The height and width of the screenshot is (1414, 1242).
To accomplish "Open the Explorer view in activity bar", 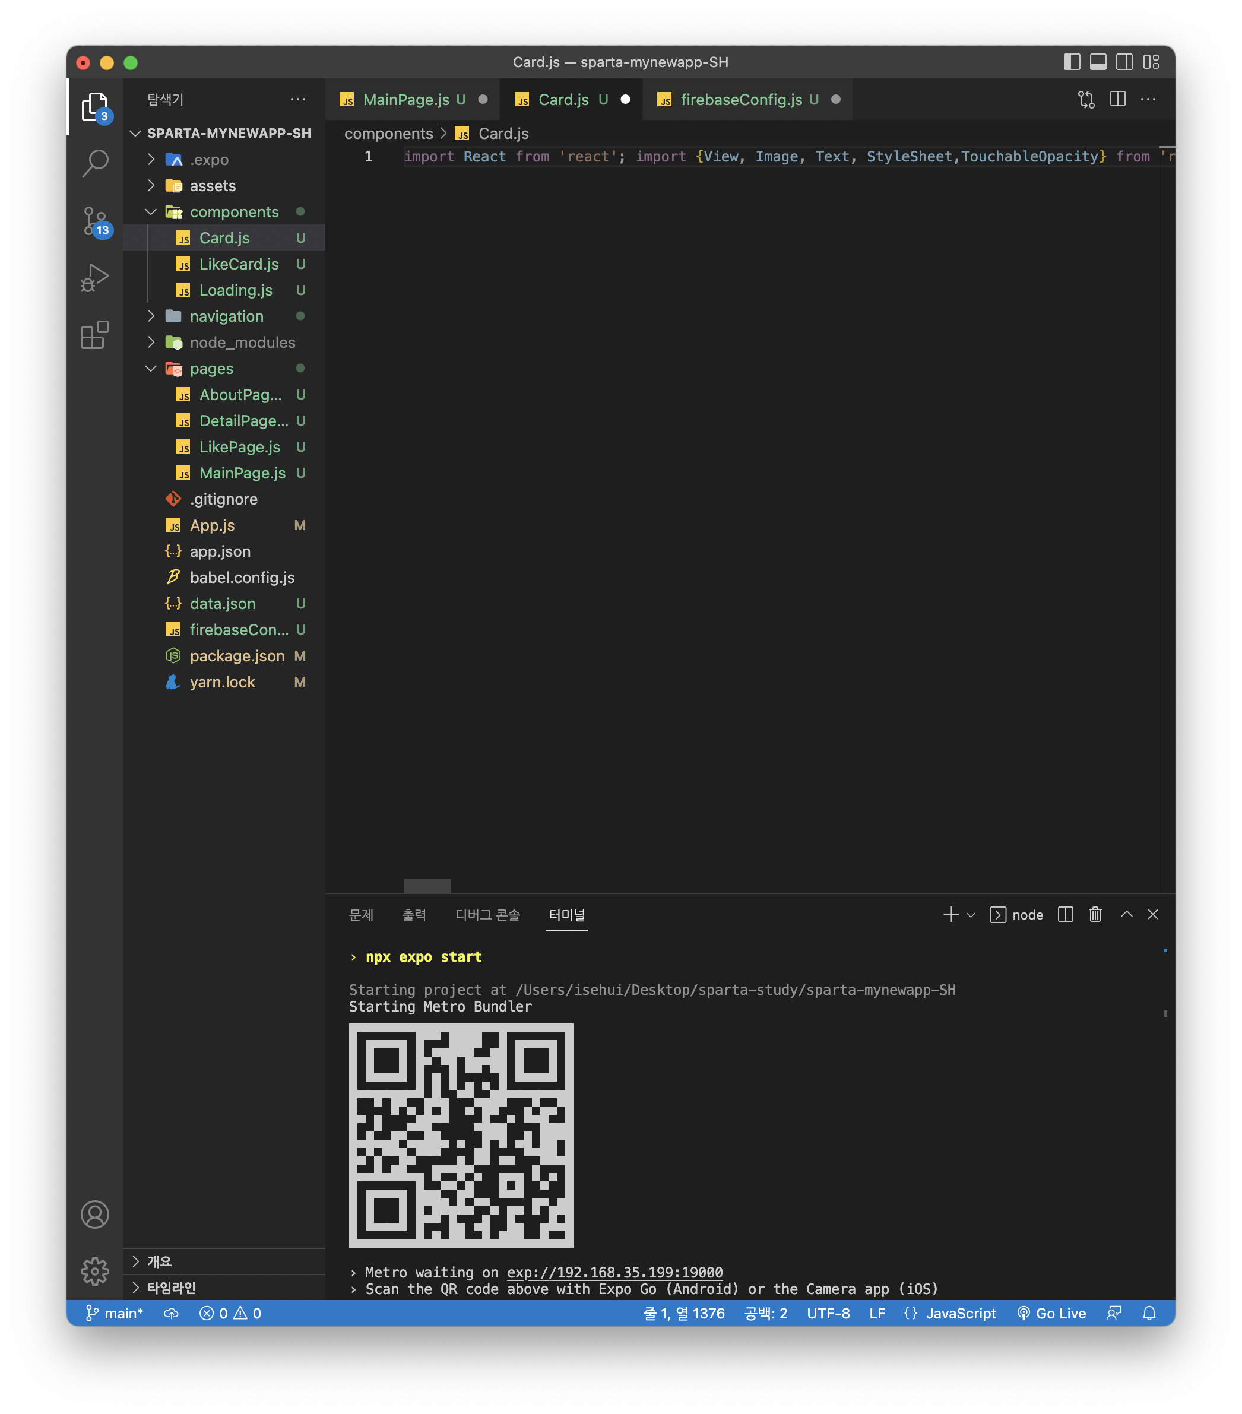I will point(96,107).
